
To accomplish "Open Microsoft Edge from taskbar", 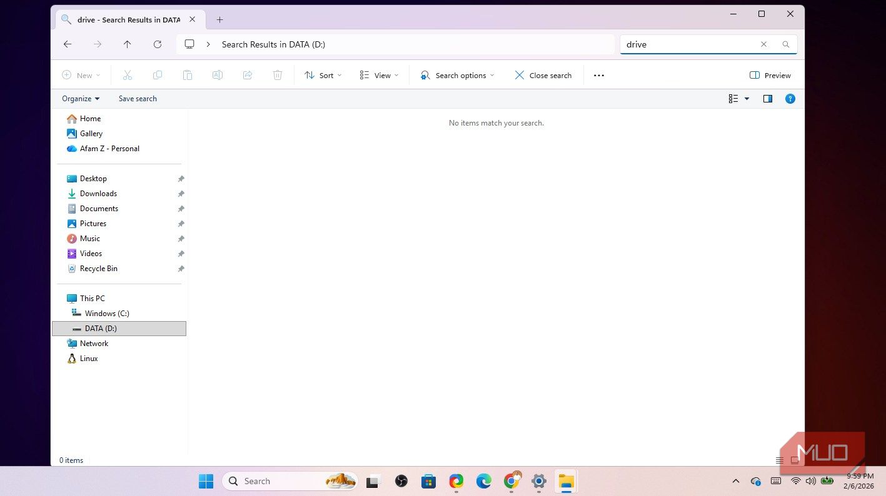I will pos(484,481).
